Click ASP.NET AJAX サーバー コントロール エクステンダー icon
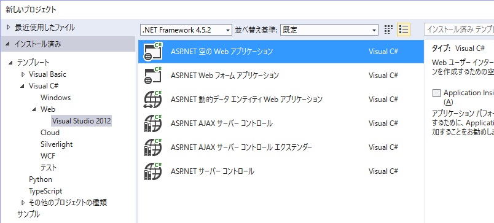 [x=153, y=147]
